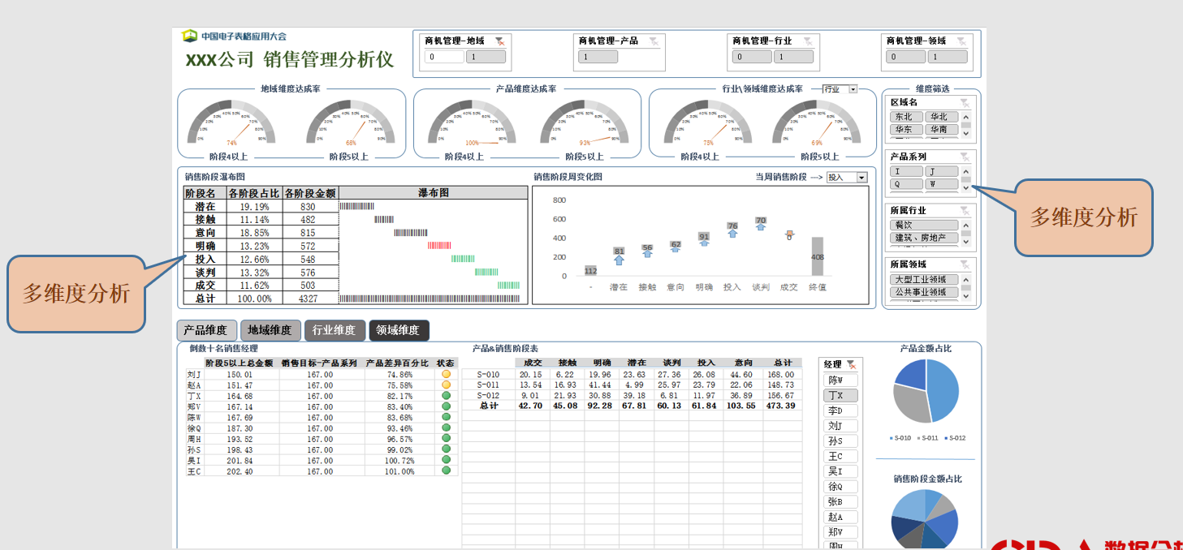This screenshot has height=550, width=1183.
Task: Clear filter icon on 区域名 slicer
Action: click(x=964, y=102)
